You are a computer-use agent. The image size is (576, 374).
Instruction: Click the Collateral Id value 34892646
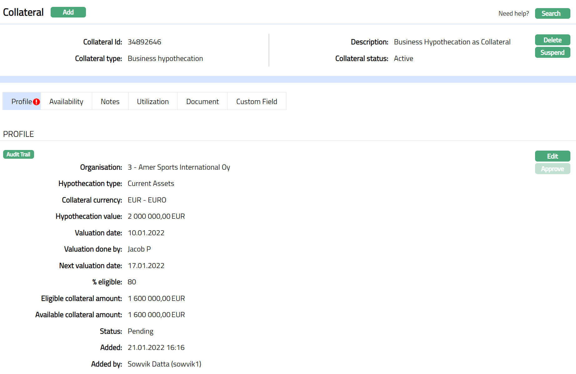click(x=144, y=42)
